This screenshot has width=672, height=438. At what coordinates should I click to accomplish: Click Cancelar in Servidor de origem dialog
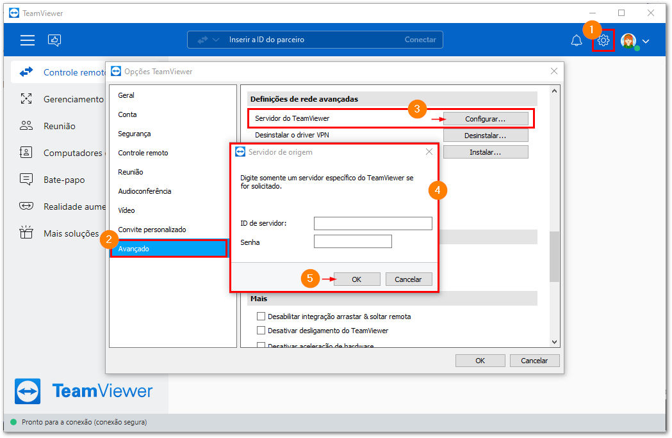(409, 279)
